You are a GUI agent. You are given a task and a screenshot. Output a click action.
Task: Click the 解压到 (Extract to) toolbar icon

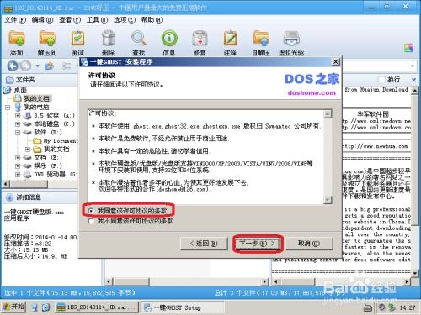(47, 43)
